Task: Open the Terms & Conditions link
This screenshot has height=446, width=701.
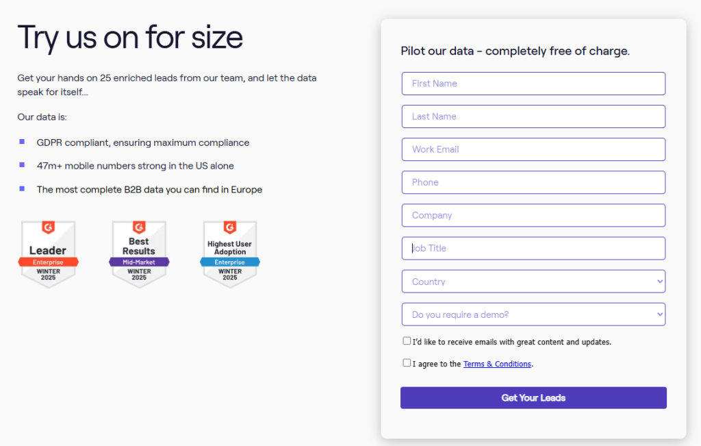Action: pyautogui.click(x=497, y=364)
